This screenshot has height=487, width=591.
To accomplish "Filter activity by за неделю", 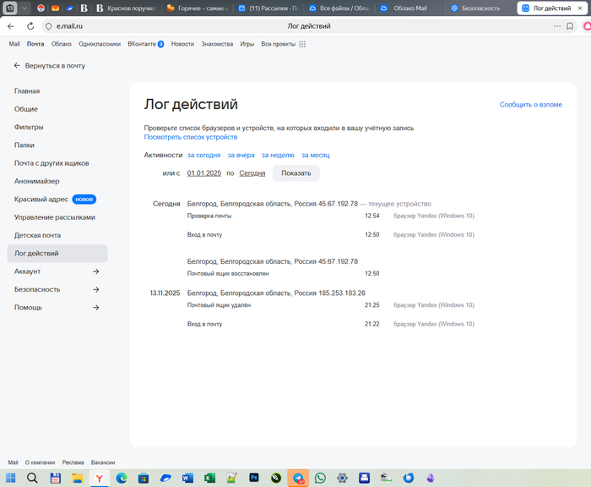I will click(x=278, y=156).
